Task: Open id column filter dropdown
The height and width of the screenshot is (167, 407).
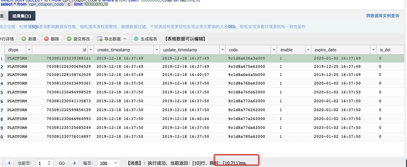Action: (91, 50)
